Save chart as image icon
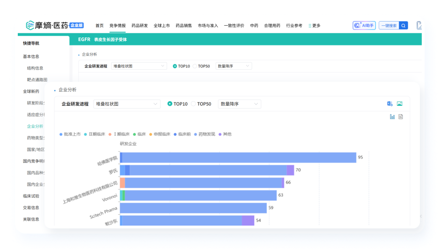 tap(400, 104)
